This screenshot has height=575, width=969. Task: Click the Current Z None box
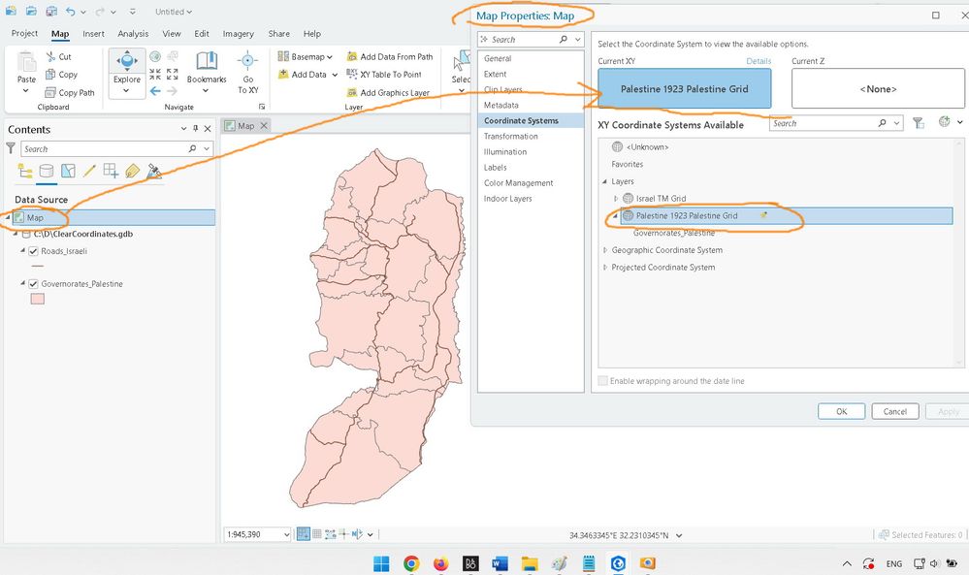[878, 88]
